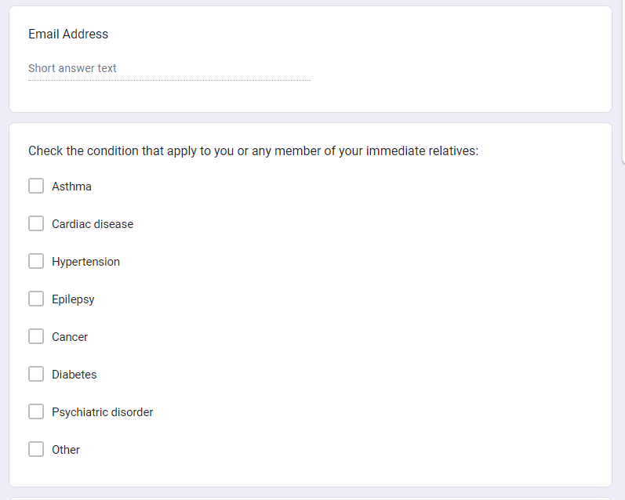Select the Epilepsy checkbox
625x500 pixels.
coord(36,299)
